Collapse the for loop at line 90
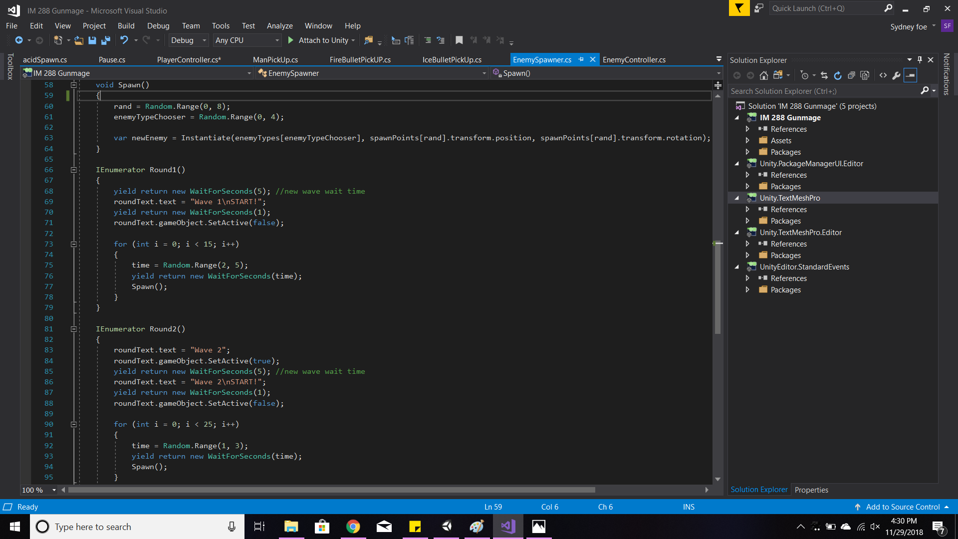 (x=73, y=424)
